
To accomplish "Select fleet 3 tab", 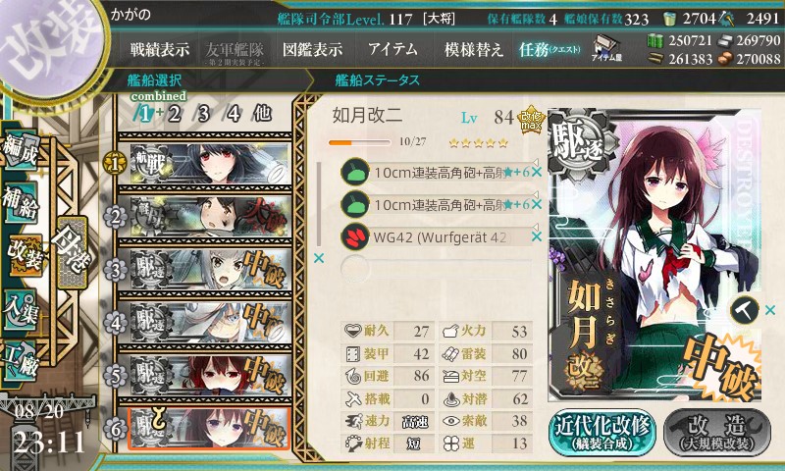I will [203, 114].
